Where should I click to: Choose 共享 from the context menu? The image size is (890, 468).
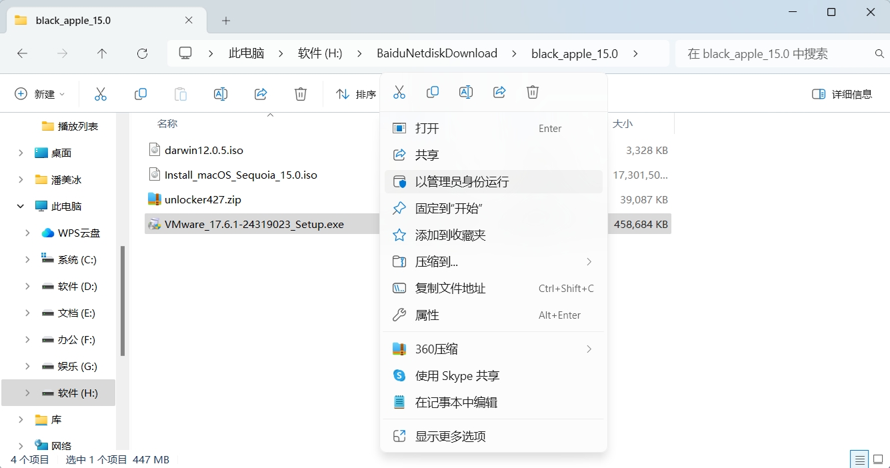pos(493,155)
